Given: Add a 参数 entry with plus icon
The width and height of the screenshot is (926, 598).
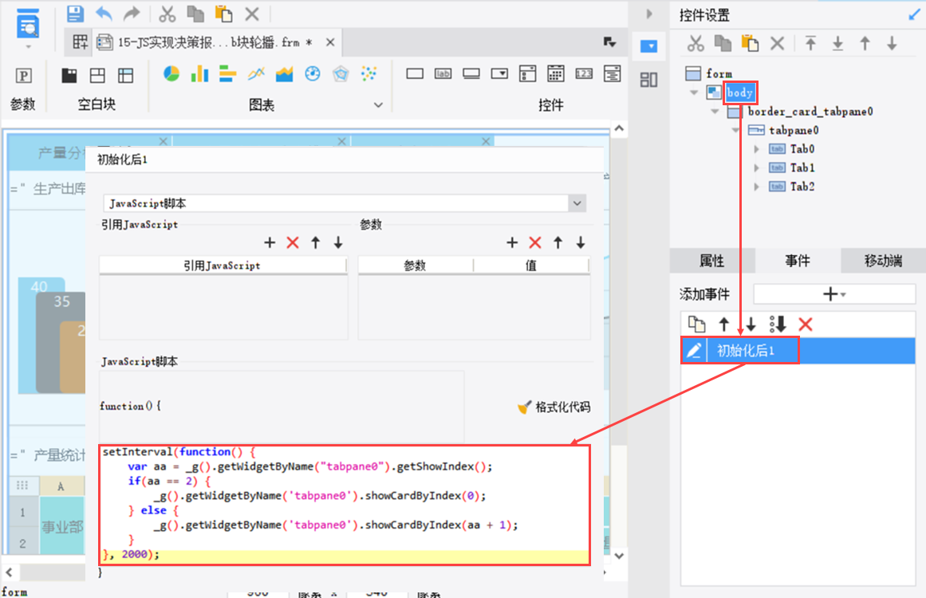Looking at the screenshot, I should click(x=512, y=242).
